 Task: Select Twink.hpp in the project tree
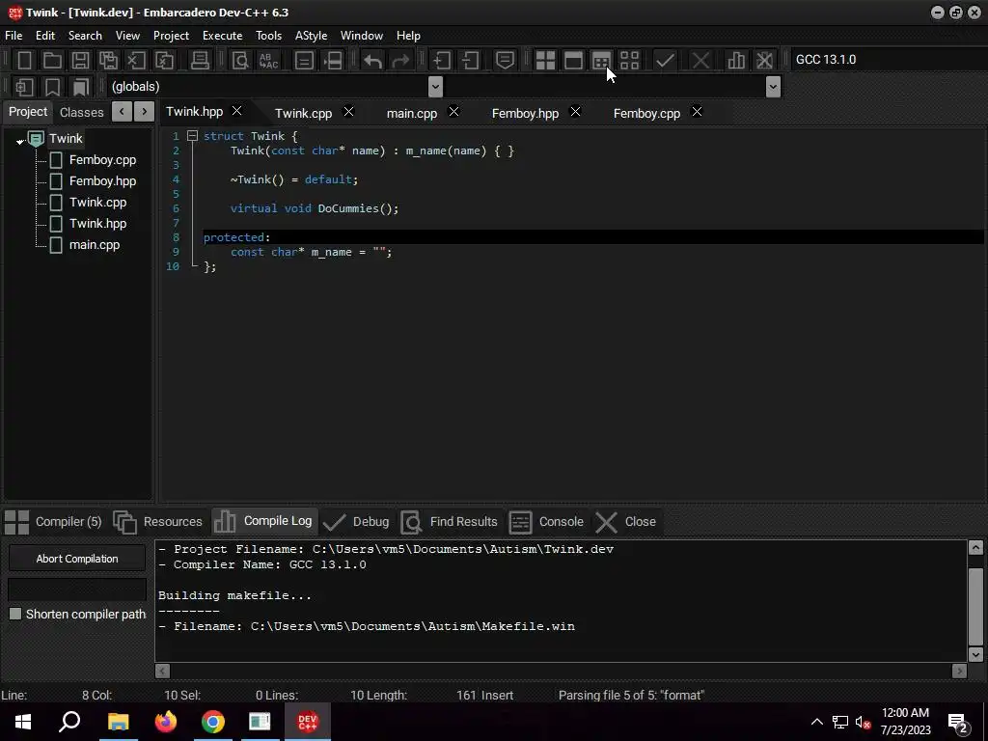click(97, 223)
